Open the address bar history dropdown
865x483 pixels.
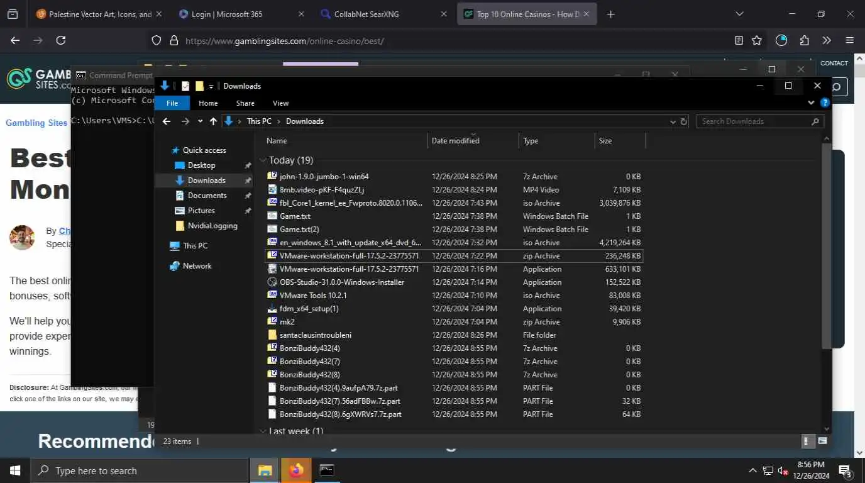click(x=673, y=121)
